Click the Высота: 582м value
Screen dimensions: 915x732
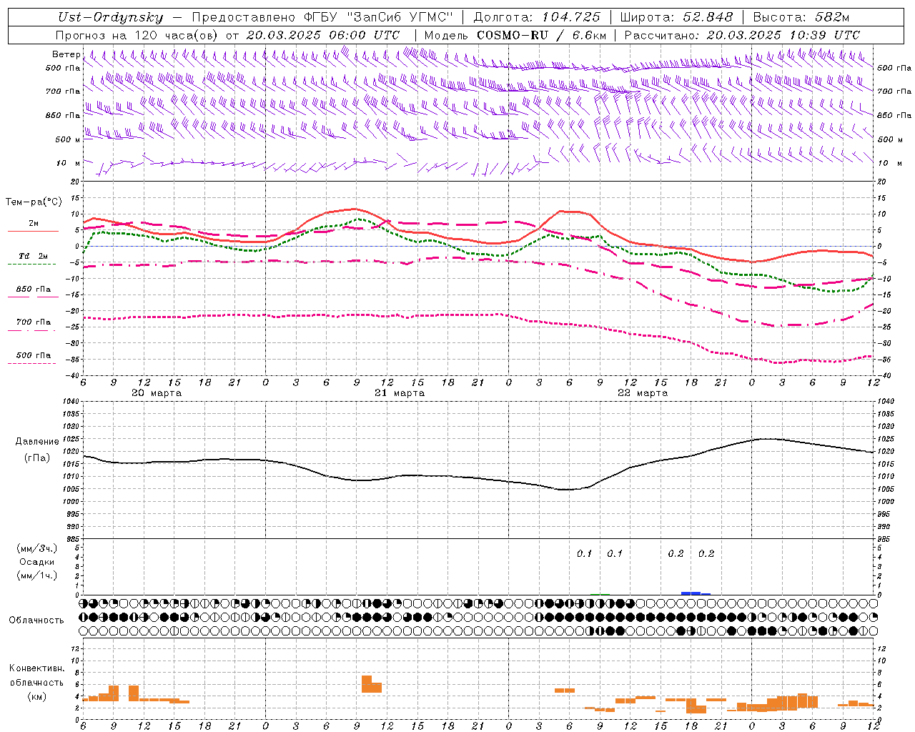pyautogui.click(x=801, y=18)
